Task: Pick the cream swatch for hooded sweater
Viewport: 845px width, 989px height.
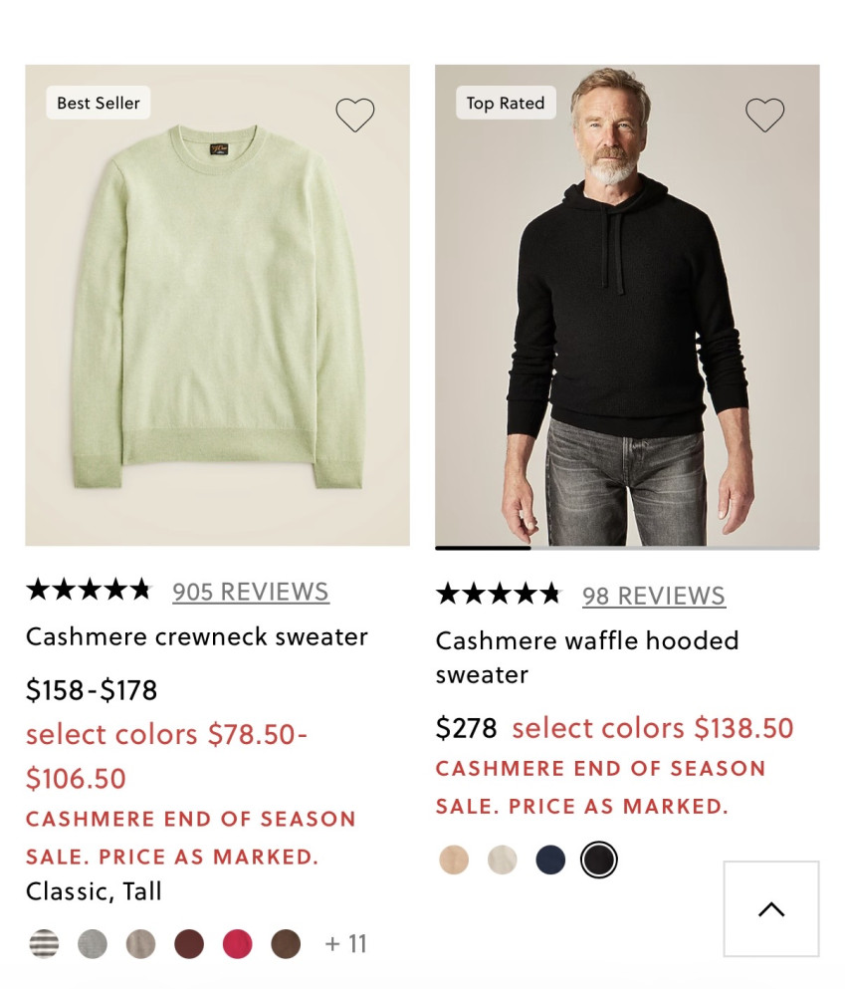Action: [503, 860]
